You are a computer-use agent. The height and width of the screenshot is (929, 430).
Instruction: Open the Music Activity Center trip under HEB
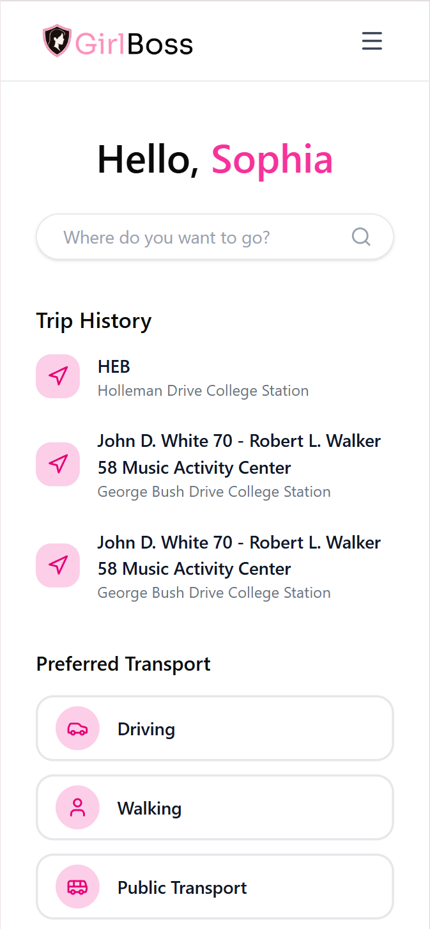point(239,454)
